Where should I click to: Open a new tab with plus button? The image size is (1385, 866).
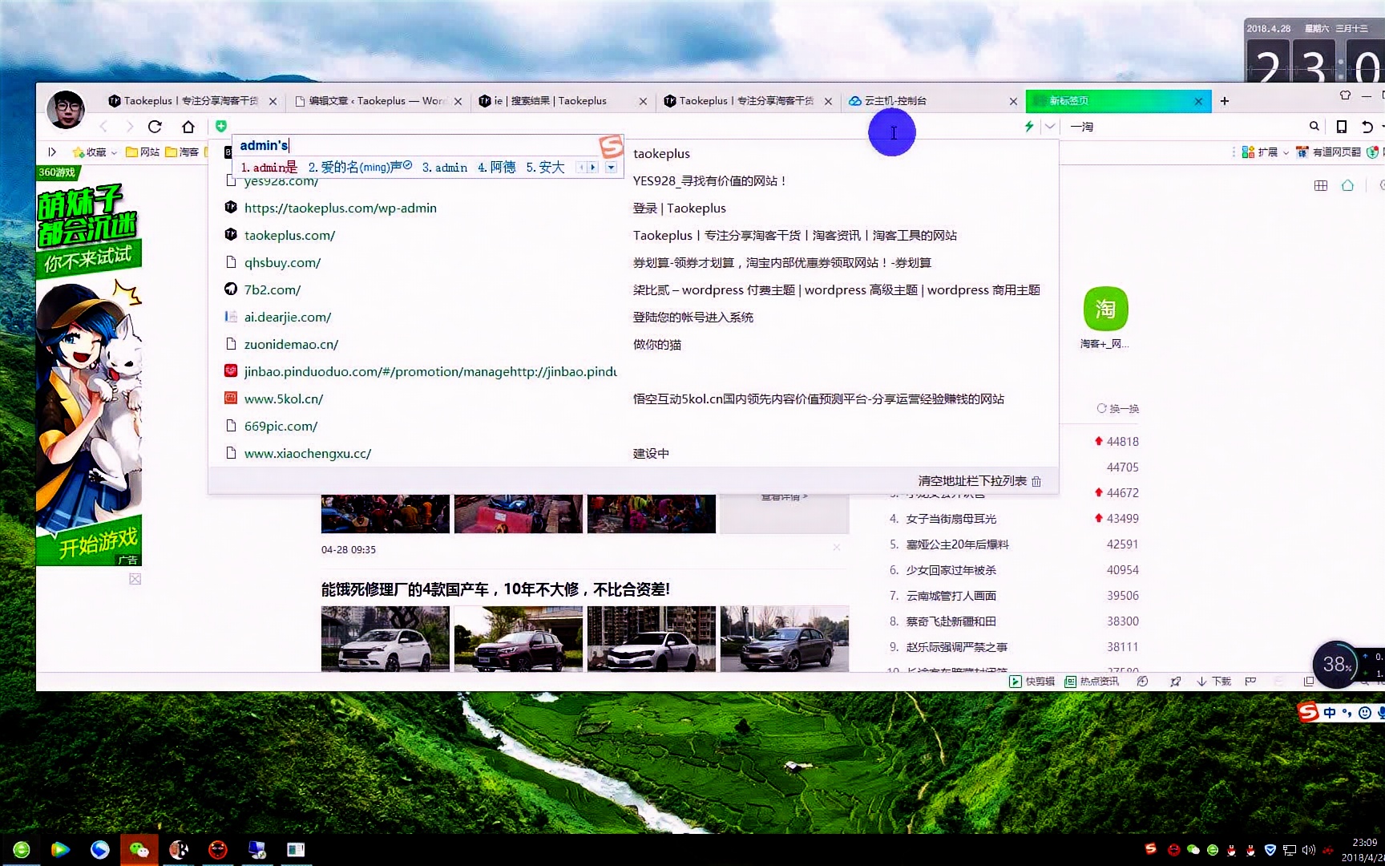click(x=1225, y=101)
